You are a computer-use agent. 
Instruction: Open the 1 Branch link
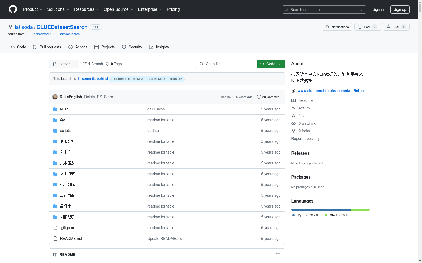pyautogui.click(x=93, y=64)
